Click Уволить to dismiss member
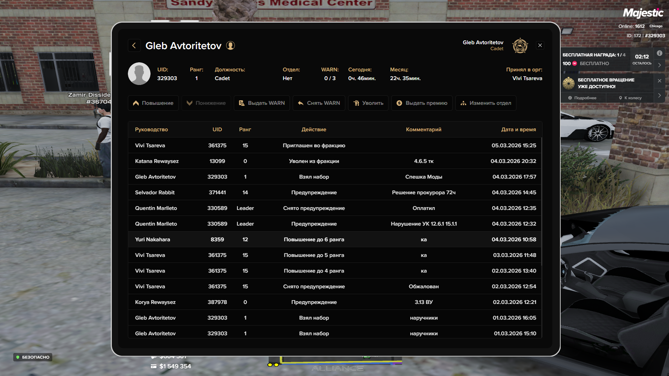Image resolution: width=669 pixels, height=376 pixels. pyautogui.click(x=368, y=103)
